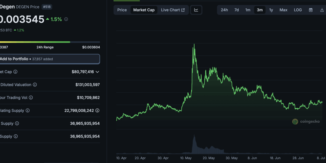
Task: Click the external link icon on Live Chart
Action: click(x=183, y=10)
